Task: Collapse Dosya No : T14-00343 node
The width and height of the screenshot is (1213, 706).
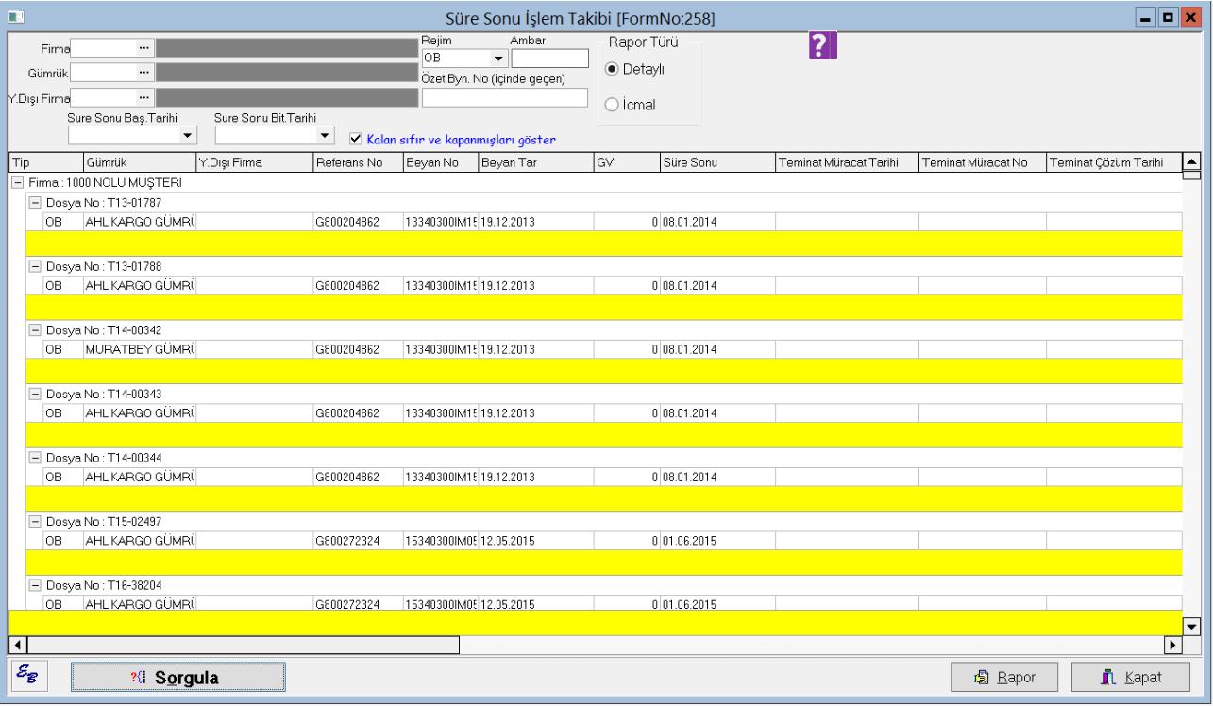Action: 36,393
